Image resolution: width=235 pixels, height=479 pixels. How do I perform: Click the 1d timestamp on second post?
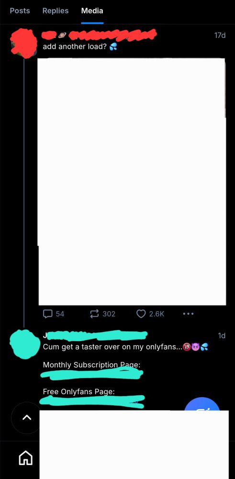coord(222,335)
